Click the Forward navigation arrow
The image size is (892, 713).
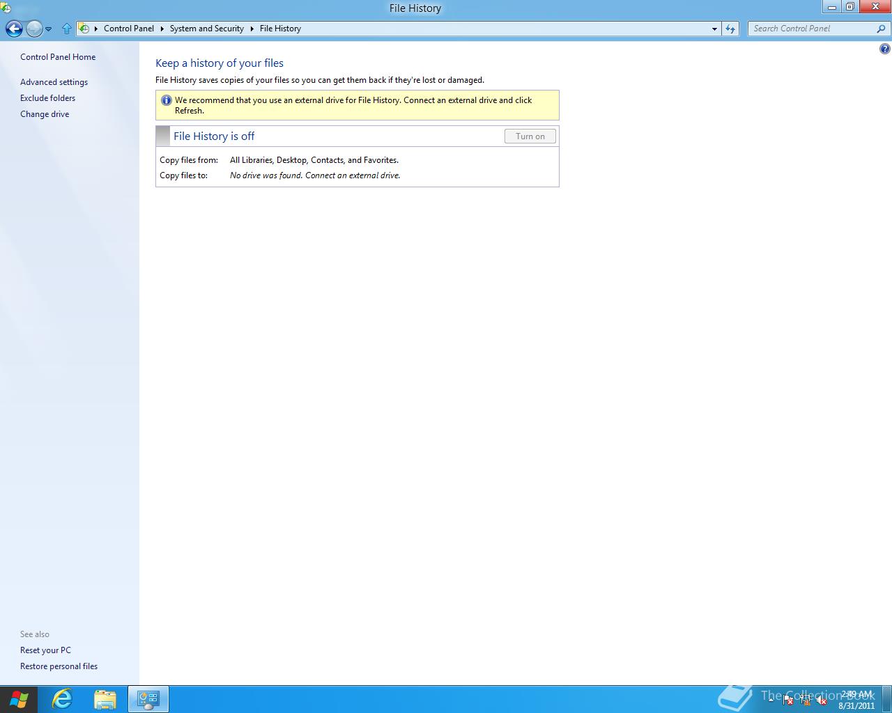34,29
